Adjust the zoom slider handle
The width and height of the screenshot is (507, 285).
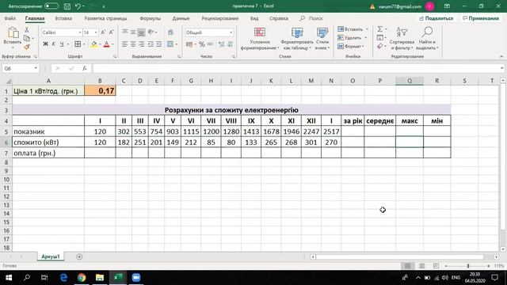pyautogui.click(x=468, y=266)
